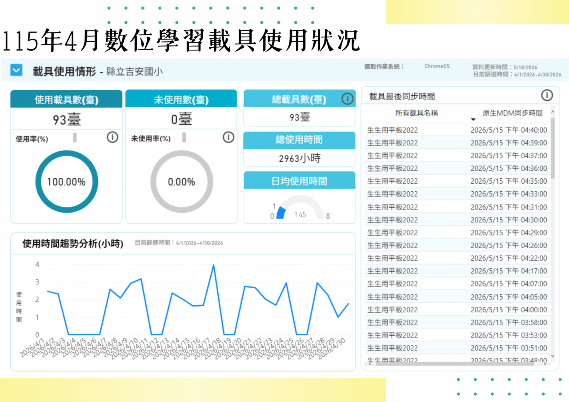This screenshot has width=569, height=402.
Task: Open info icon beside 未使用率(%)
Action: [228, 137]
